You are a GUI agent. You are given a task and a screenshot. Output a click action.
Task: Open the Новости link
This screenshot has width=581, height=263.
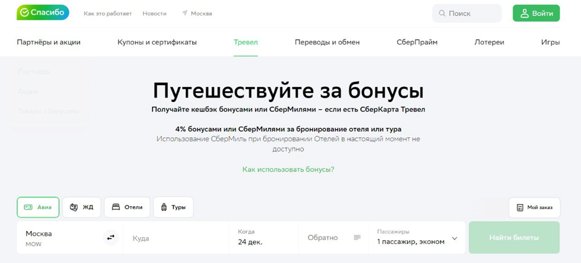(x=154, y=14)
